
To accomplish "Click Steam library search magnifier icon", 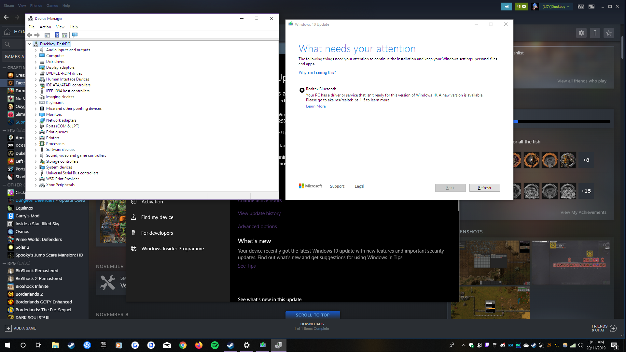I will click(7, 44).
